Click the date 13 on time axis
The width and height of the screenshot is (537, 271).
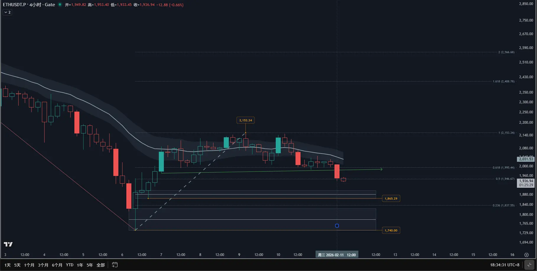tap(395, 255)
